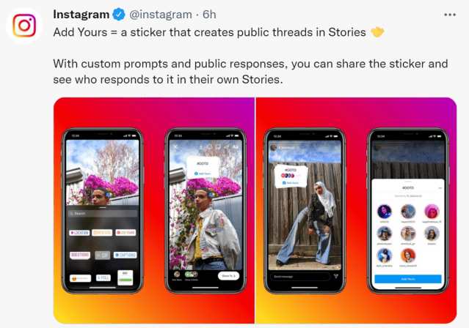Tap the blue Add Yours button
Screen dimensions: 469x328
pos(408,279)
